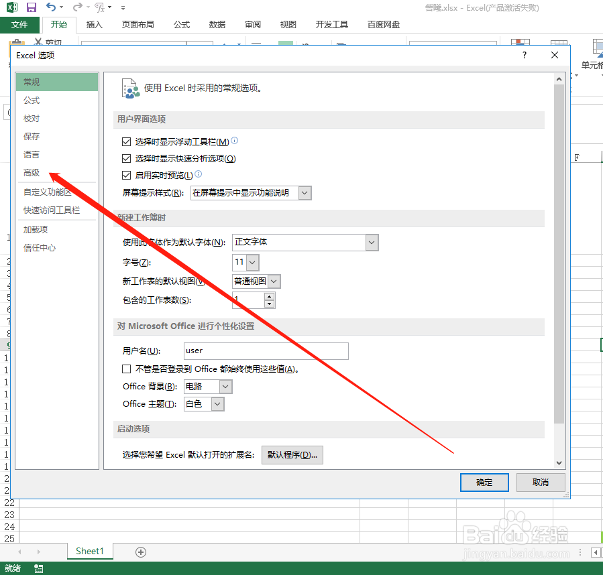Open the Help question mark on the dialog
The height and width of the screenshot is (575, 603).
click(x=523, y=55)
